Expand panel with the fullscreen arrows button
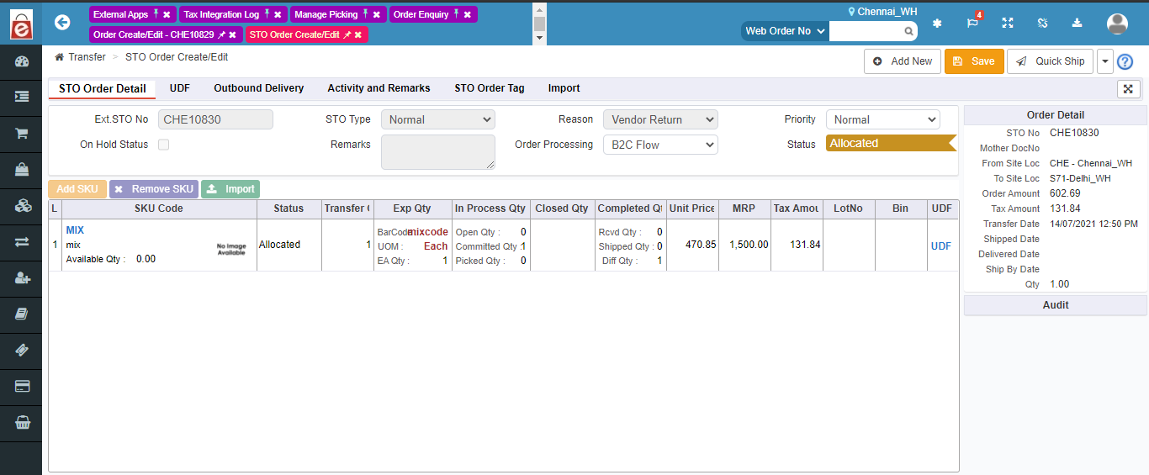Screen dimensions: 1149x475 (1129, 89)
